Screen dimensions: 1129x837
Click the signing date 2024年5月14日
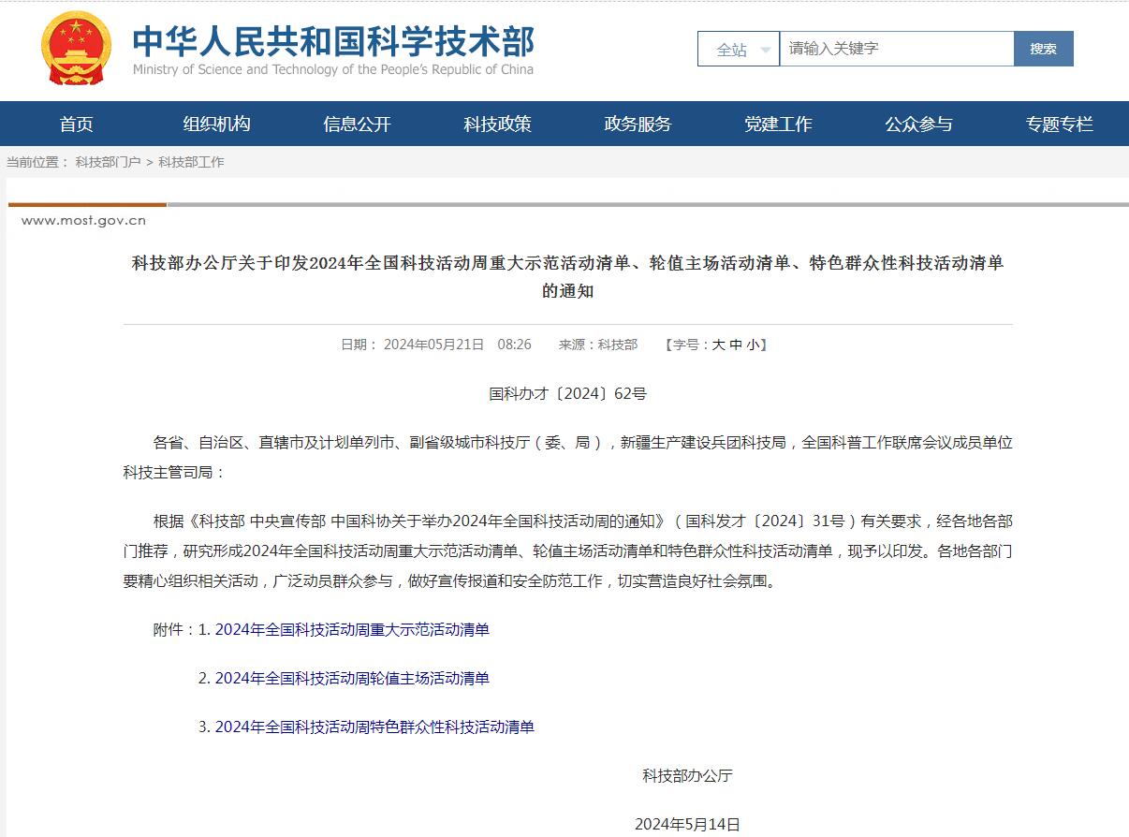pyautogui.click(x=687, y=824)
